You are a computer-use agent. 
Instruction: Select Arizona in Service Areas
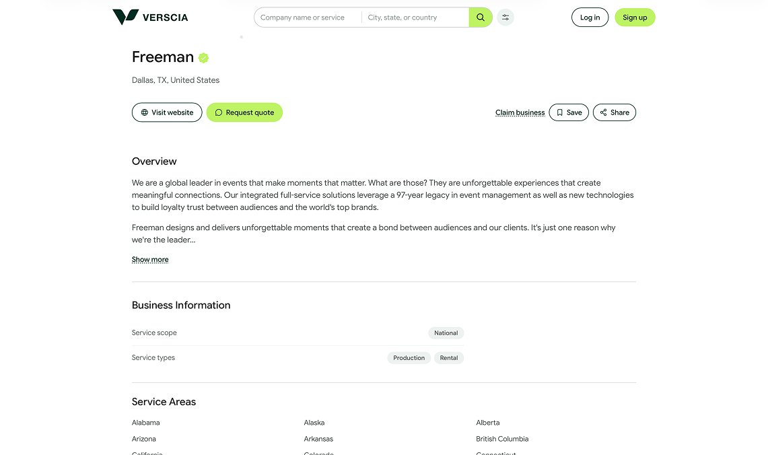point(143,439)
